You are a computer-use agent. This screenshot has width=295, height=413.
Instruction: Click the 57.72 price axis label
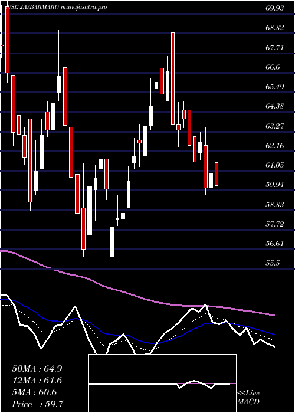275,224
